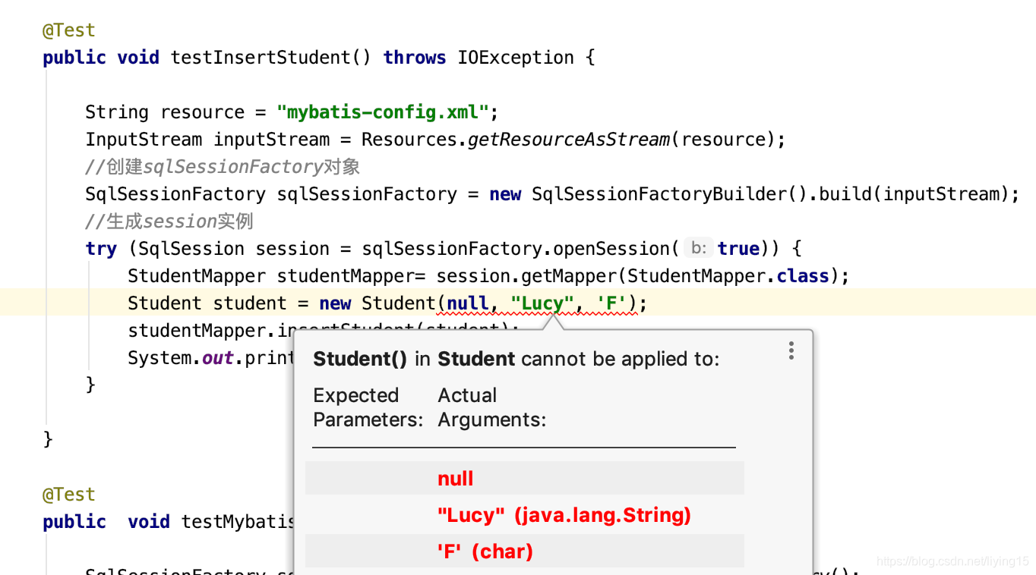The height and width of the screenshot is (575, 1036).
Task: Open the error popup three-dot options menu
Action: [x=791, y=350]
